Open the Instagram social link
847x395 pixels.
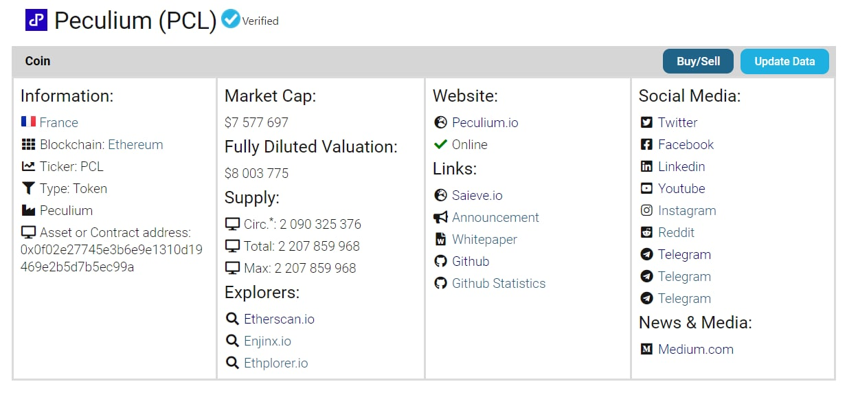click(x=687, y=210)
